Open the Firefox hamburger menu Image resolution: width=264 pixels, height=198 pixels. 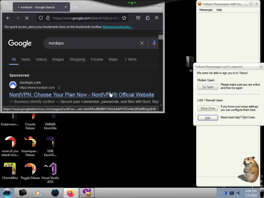tap(157, 18)
